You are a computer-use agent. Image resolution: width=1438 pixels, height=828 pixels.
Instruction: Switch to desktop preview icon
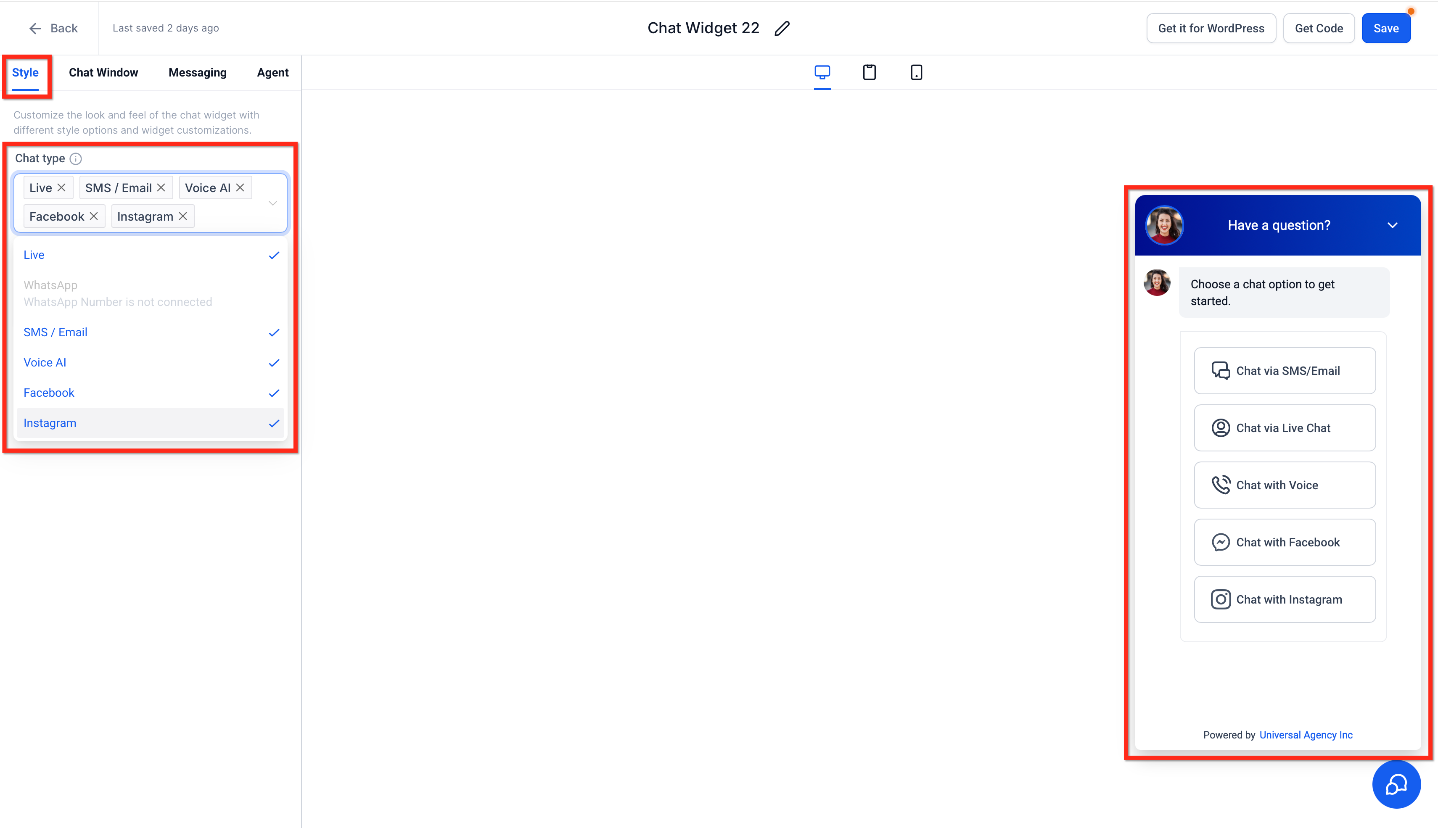pos(822,72)
